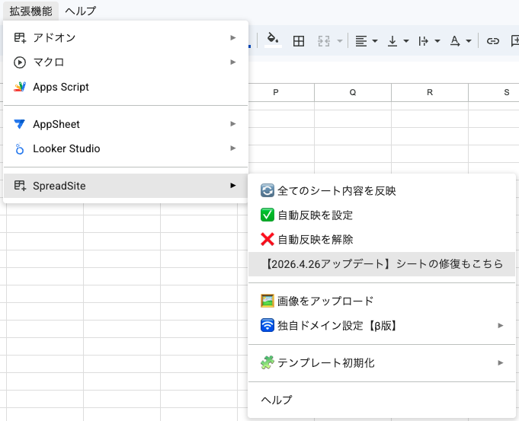Screen dimensions: 519x421
Task: Click the insert comment icon
Action: (514, 41)
